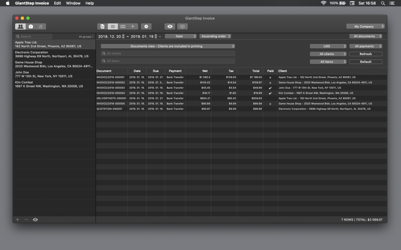Click the Default button

pyautogui.click(x=366, y=61)
